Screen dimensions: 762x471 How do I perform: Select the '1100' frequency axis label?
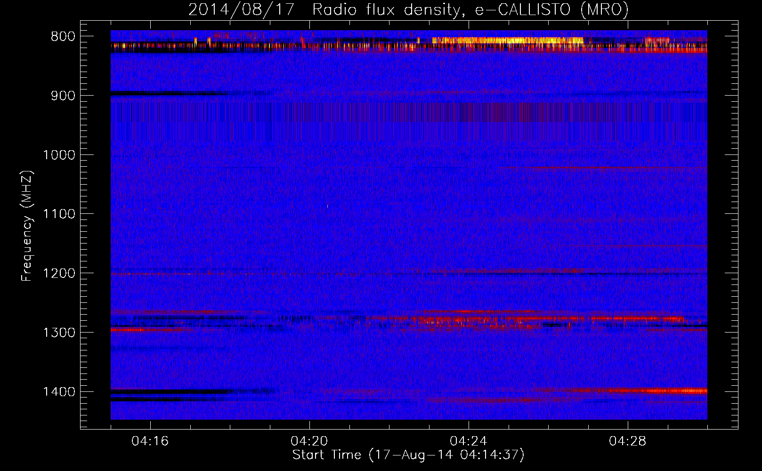click(59, 214)
